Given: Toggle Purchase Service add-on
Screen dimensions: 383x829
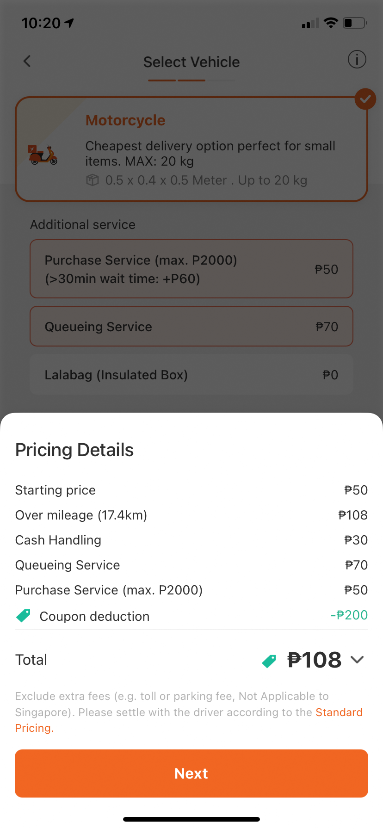Looking at the screenshot, I should point(191,269).
